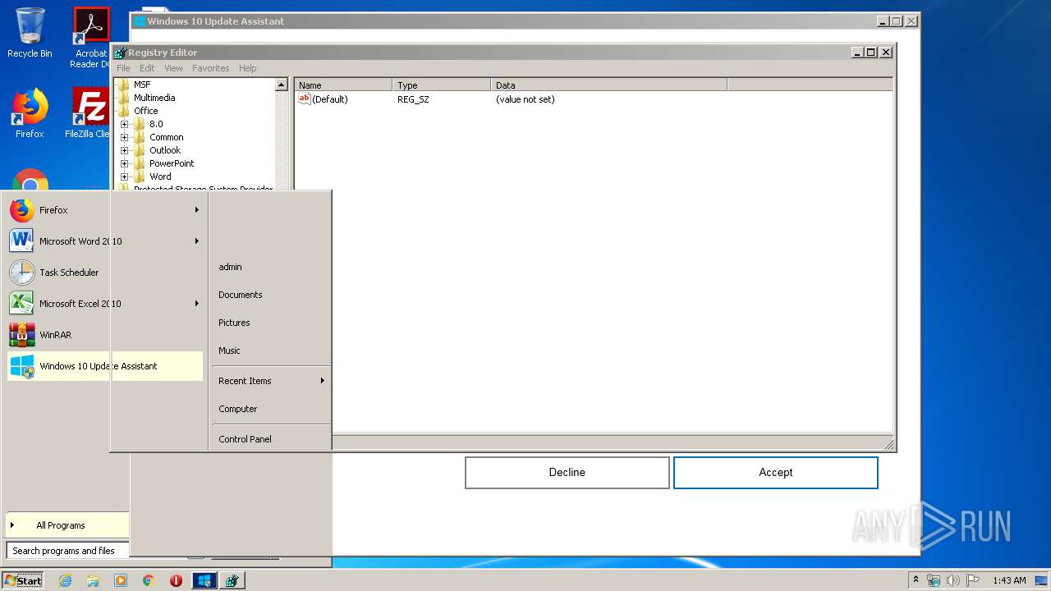Click the Name column header
Image resolution: width=1051 pixels, height=591 pixels.
tap(343, 85)
